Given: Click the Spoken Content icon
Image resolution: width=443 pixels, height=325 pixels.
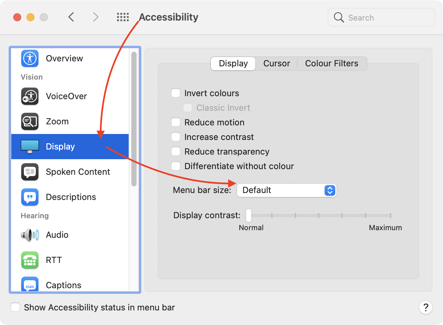Looking at the screenshot, I should 30,172.
